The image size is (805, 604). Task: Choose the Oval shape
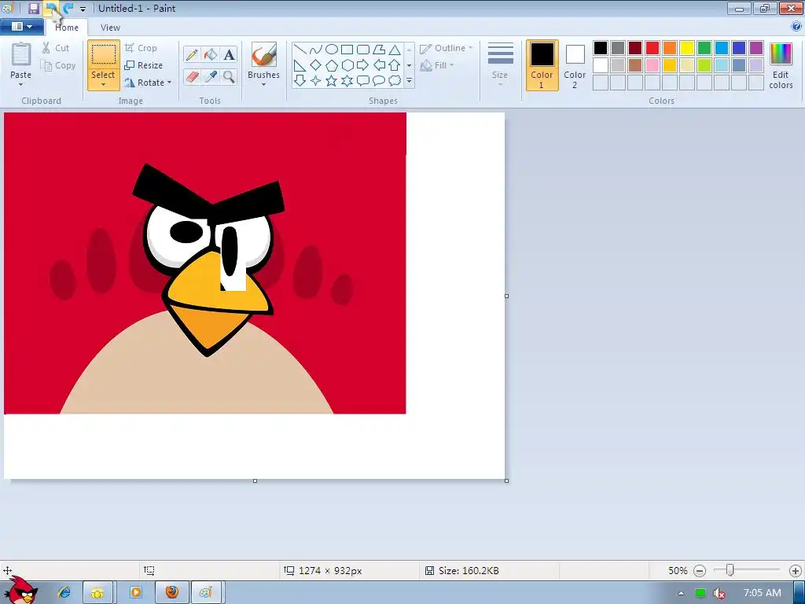click(332, 50)
